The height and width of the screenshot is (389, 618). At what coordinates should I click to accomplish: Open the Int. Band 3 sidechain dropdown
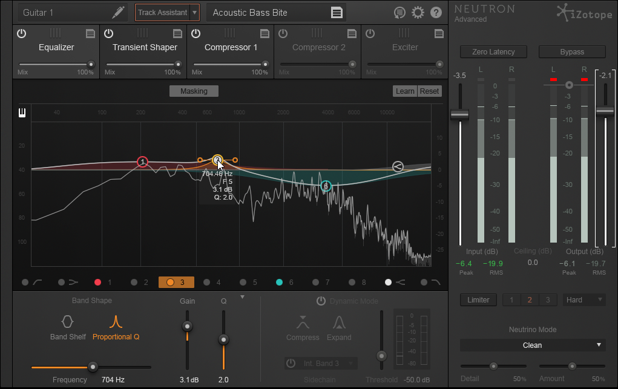point(328,364)
